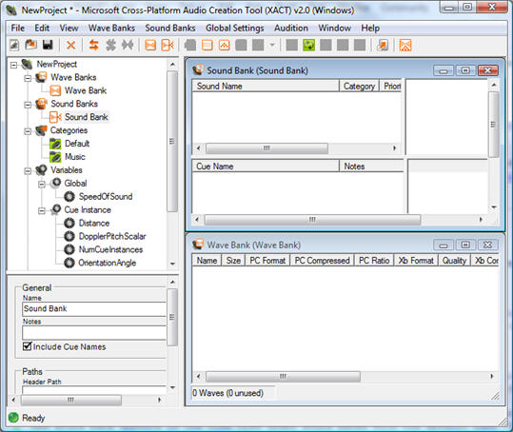Click the Notes input field
This screenshot has height=432, width=513.
[x=94, y=333]
